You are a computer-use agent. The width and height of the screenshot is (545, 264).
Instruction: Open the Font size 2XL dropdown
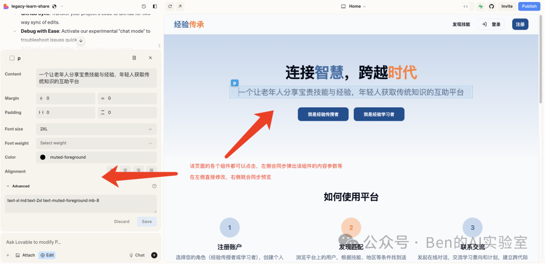(x=96, y=129)
